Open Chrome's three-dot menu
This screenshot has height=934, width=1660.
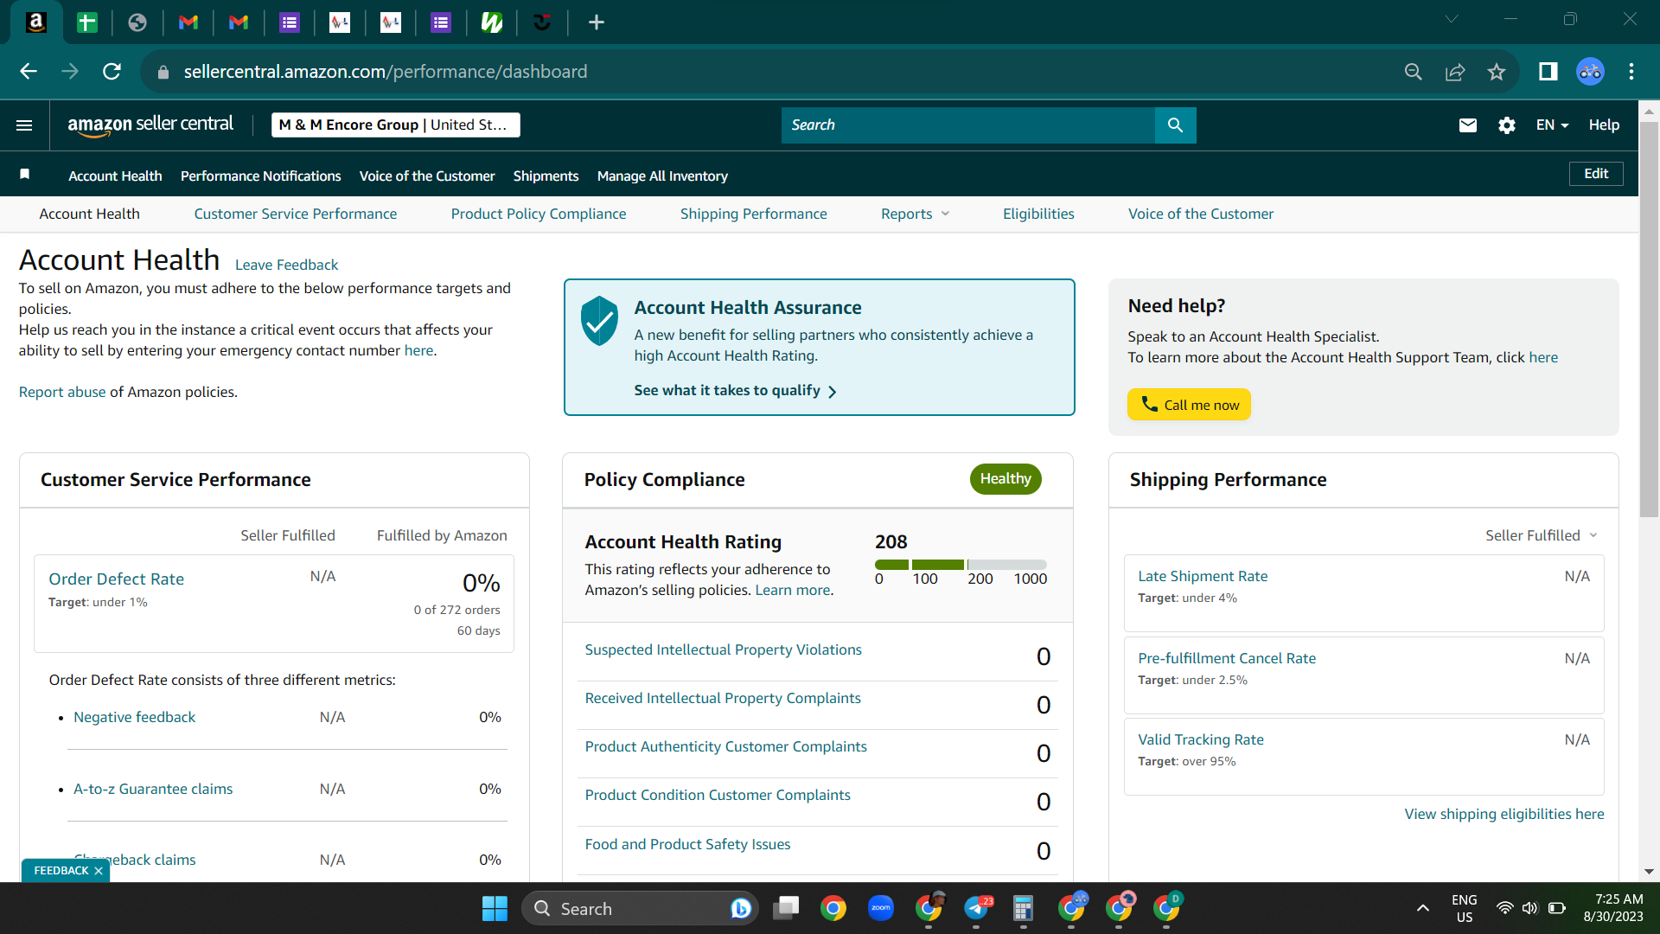(1631, 72)
